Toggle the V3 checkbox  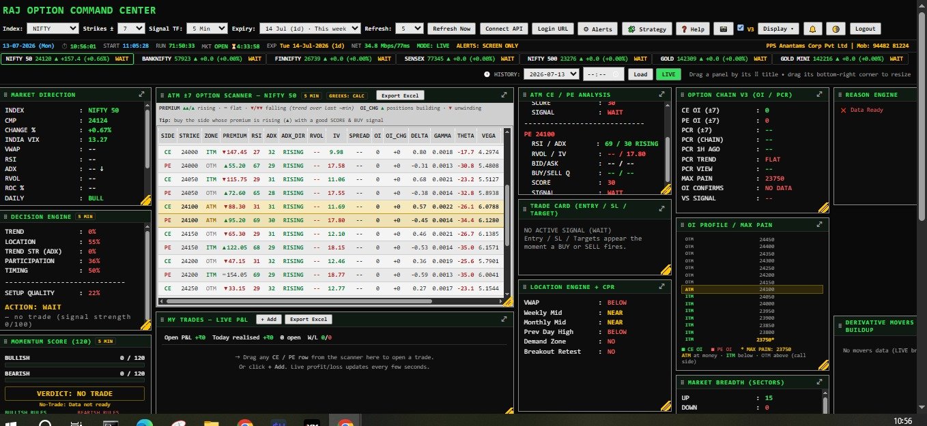tap(741, 28)
